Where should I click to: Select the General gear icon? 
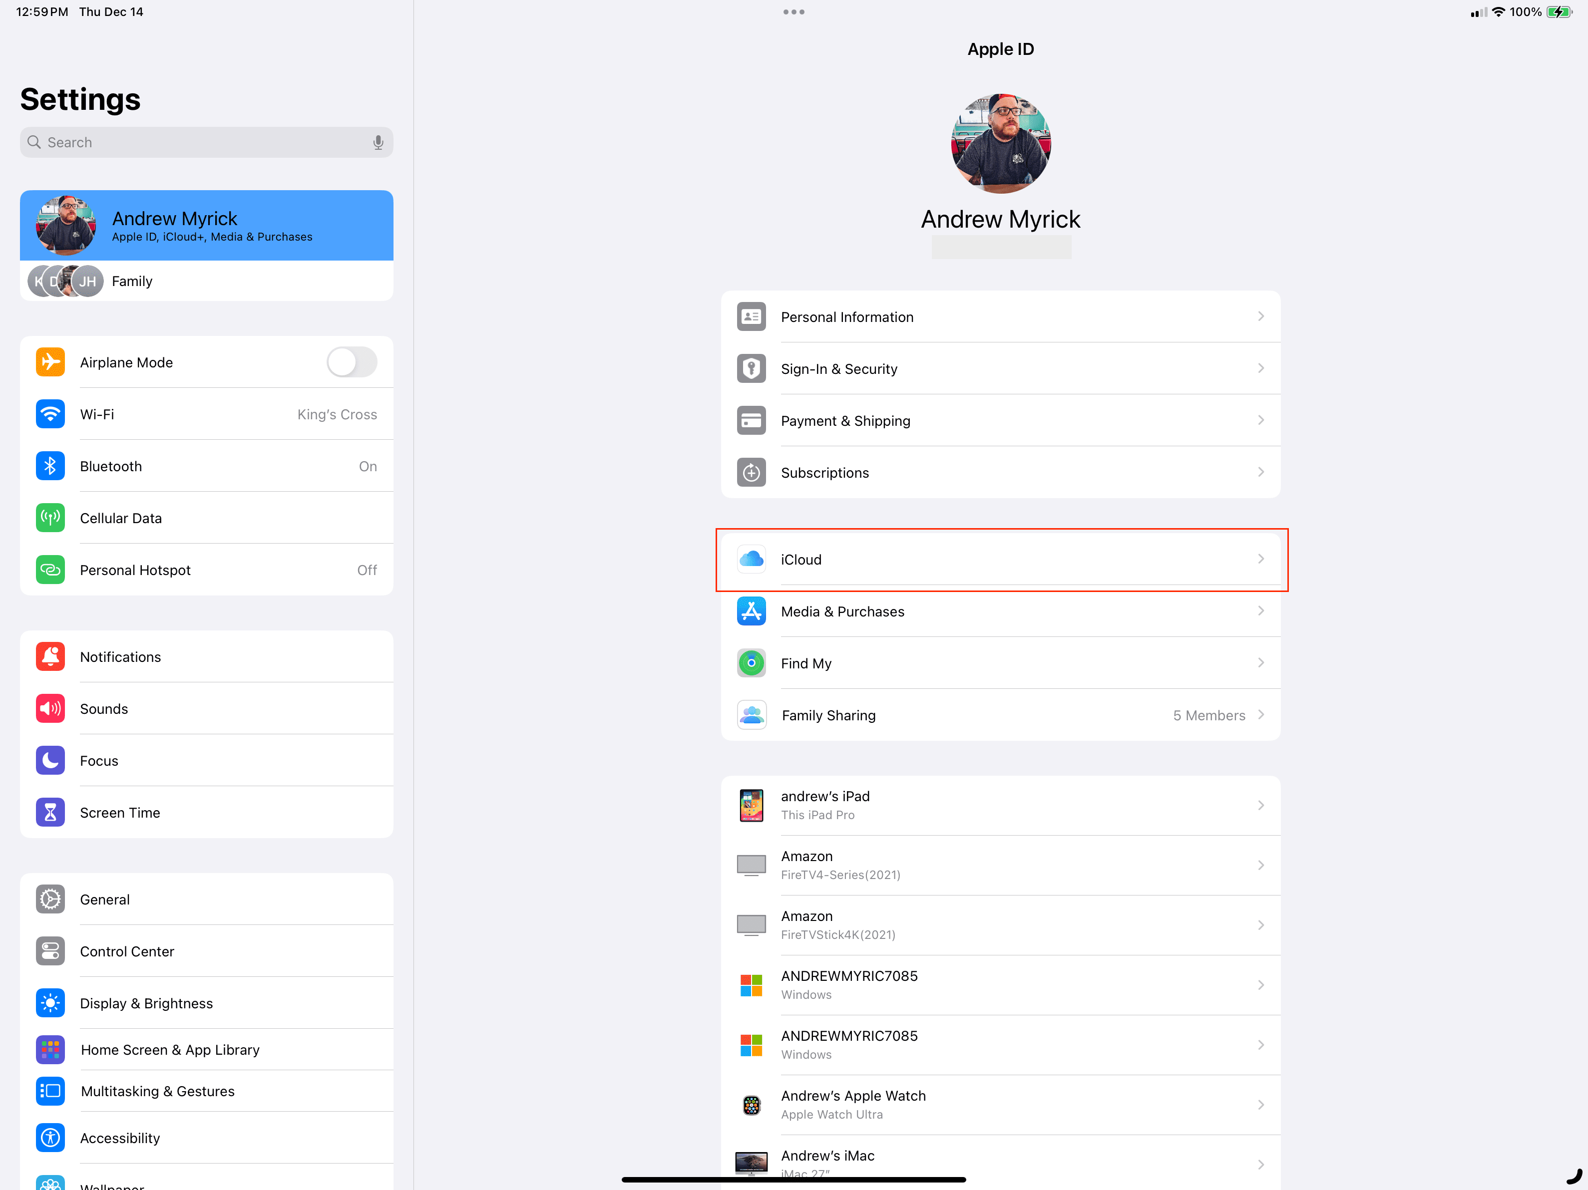click(x=50, y=899)
